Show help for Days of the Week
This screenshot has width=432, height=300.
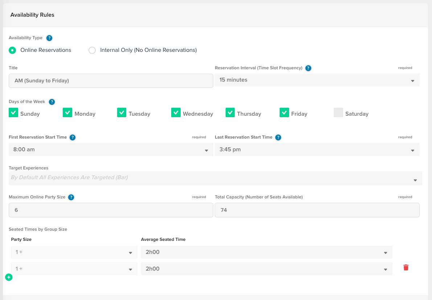coord(52,102)
